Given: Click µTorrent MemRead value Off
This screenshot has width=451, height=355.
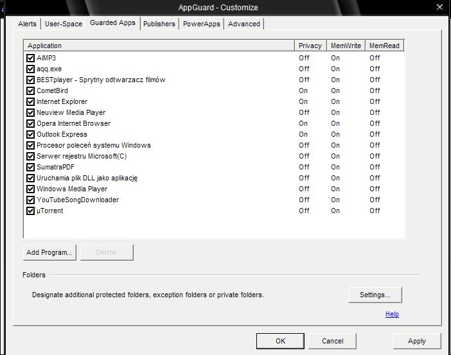Looking at the screenshot, I should [375, 211].
